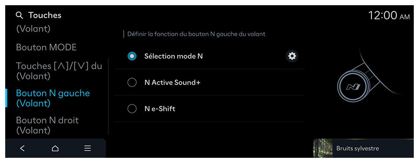Go back with the left arrow icon
419x163 pixels.
[22, 148]
